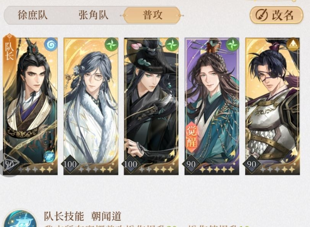Switch to the 张角队 team tab
The height and width of the screenshot is (227, 310).
93,15
